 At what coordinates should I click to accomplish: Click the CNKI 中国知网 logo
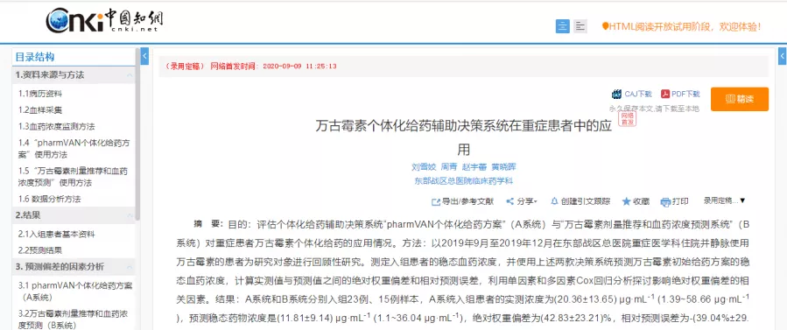[x=104, y=21]
